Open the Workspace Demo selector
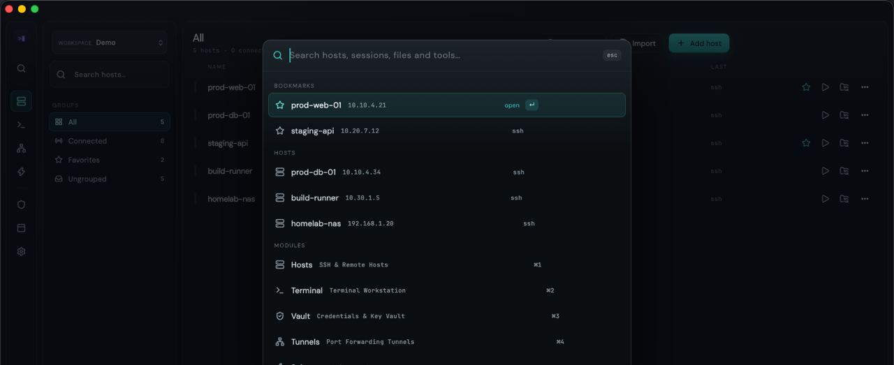Screen dimensions: 894x365 pyautogui.click(x=109, y=43)
